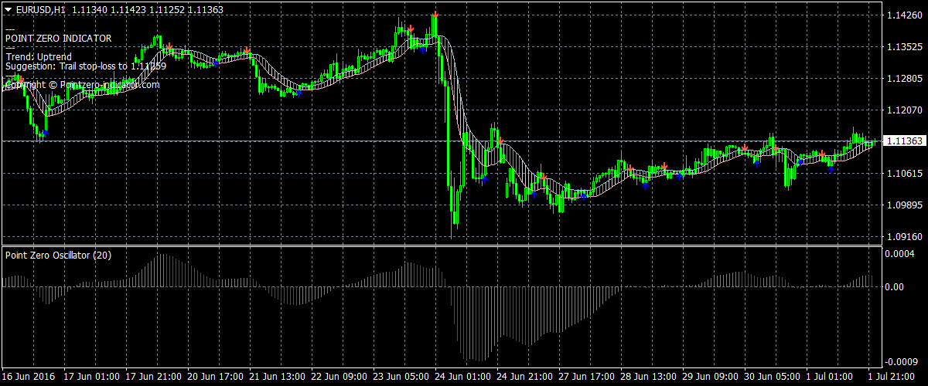Image resolution: width=928 pixels, height=386 pixels.
Task: Click the 1.12070 price level label
Action: click(x=903, y=110)
